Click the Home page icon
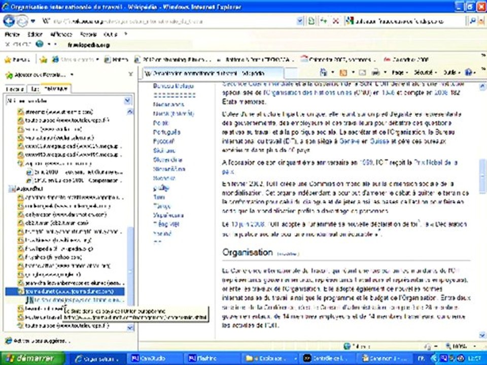 (x=323, y=72)
